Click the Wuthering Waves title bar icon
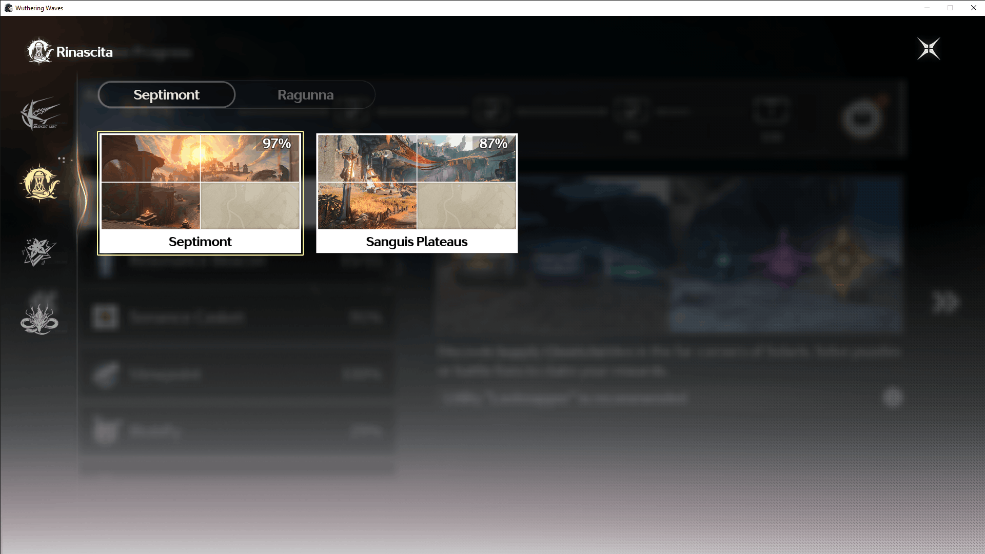Screen dimensions: 985x554 coord(8,8)
